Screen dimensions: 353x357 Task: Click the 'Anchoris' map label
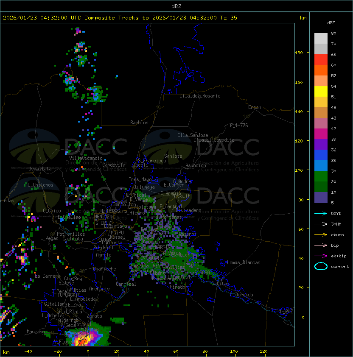(x=99, y=289)
